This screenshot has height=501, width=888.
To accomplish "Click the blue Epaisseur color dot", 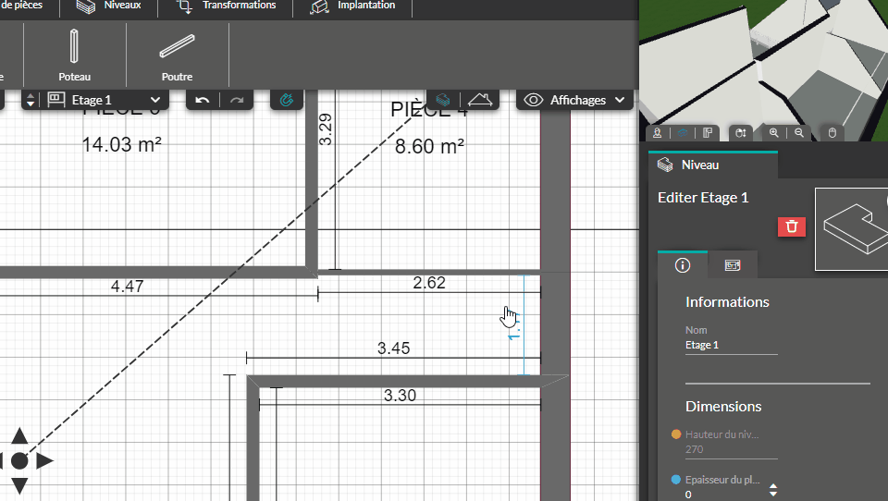I will click(676, 480).
